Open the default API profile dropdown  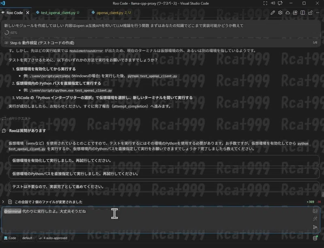click(27, 238)
